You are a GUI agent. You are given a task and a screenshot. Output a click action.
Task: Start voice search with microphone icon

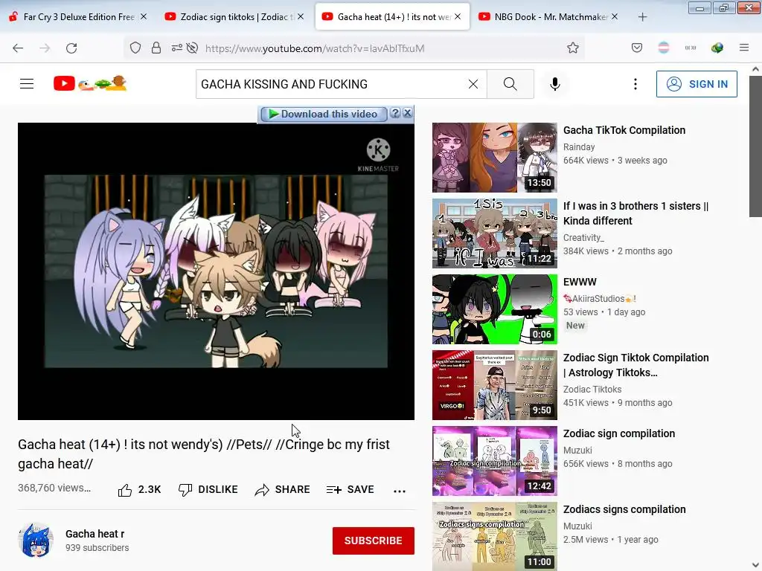(555, 84)
